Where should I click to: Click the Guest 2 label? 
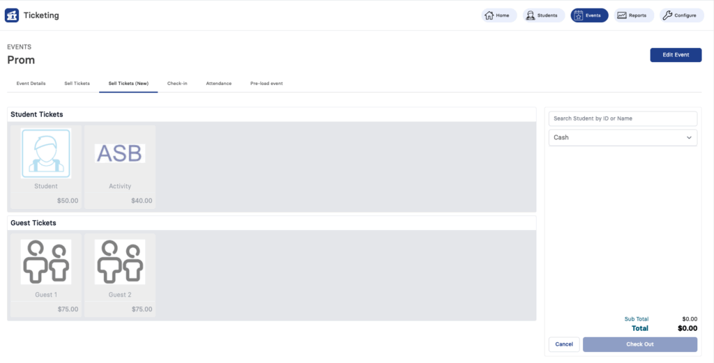(120, 295)
